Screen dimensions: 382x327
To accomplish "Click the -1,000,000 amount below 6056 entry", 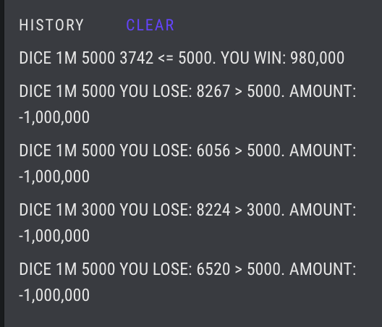I will (54, 177).
